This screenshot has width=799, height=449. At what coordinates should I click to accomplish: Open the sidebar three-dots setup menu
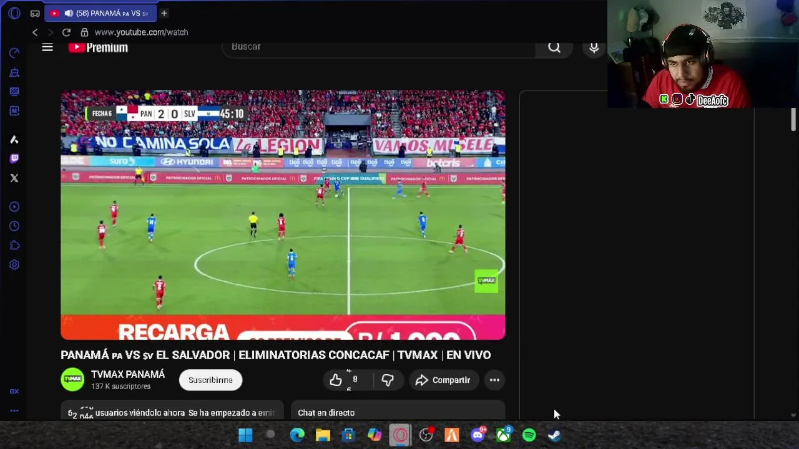pos(14,411)
